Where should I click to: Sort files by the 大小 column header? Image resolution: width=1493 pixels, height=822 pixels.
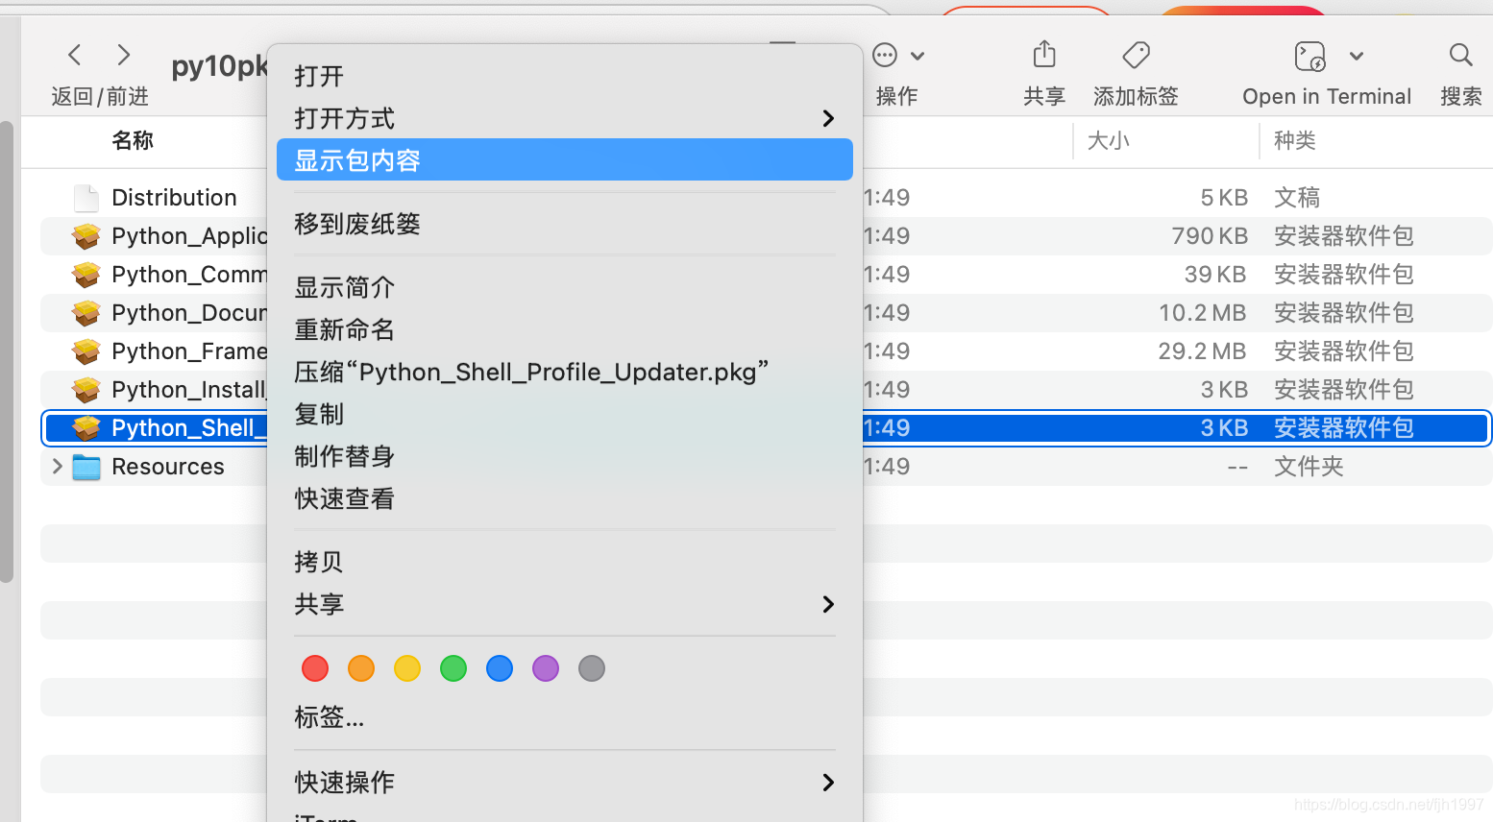1109,140
